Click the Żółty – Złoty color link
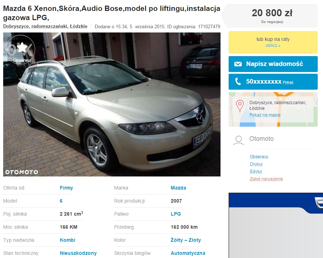 point(186,240)
